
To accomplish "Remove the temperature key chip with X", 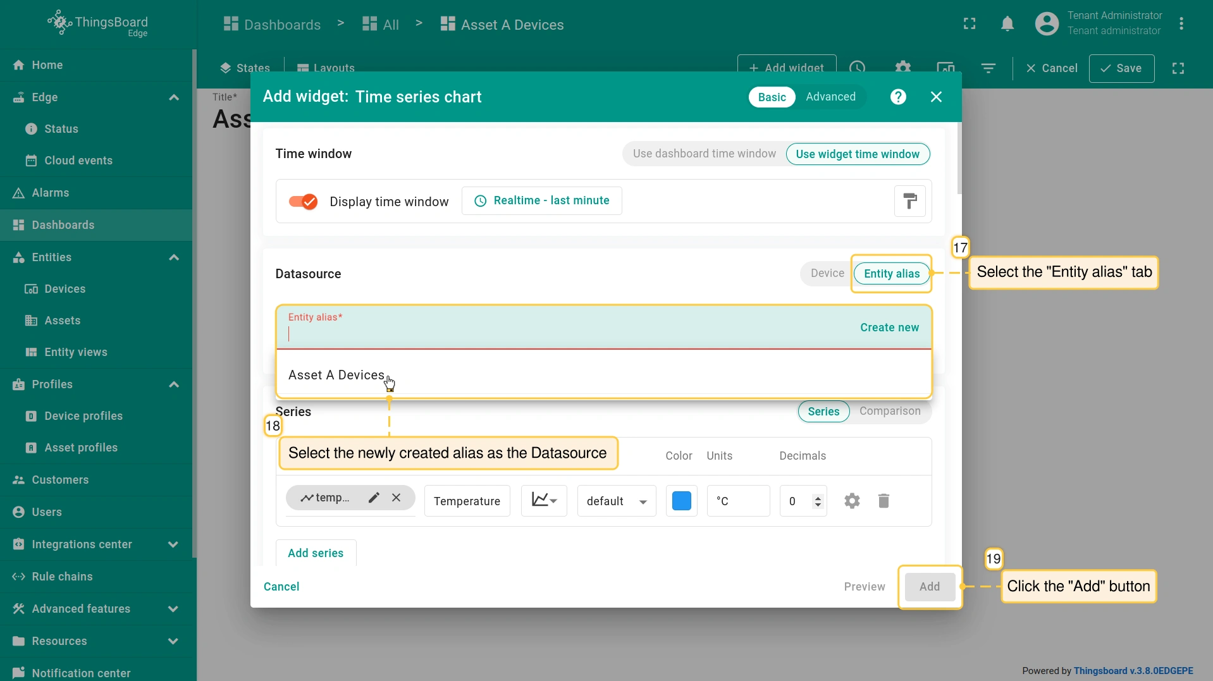I will click(x=397, y=498).
